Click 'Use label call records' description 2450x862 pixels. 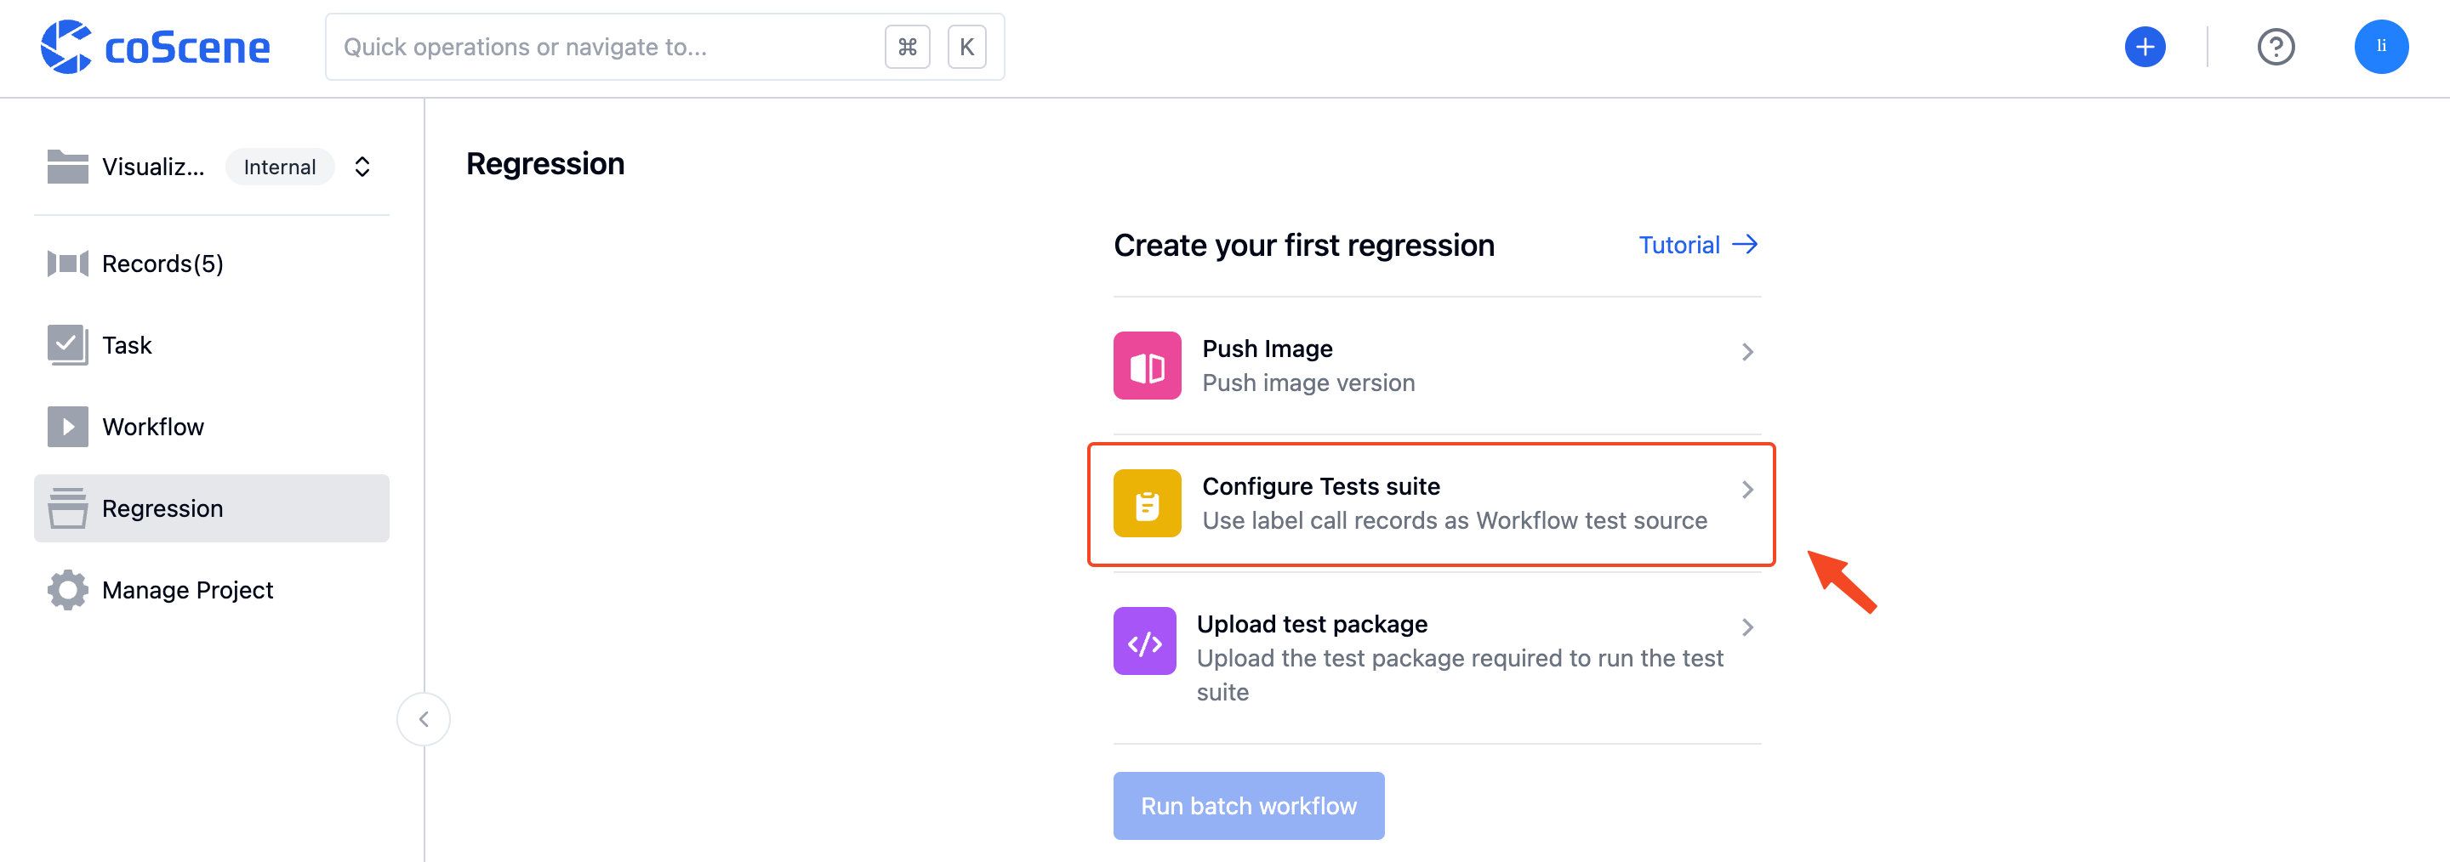click(x=1454, y=521)
